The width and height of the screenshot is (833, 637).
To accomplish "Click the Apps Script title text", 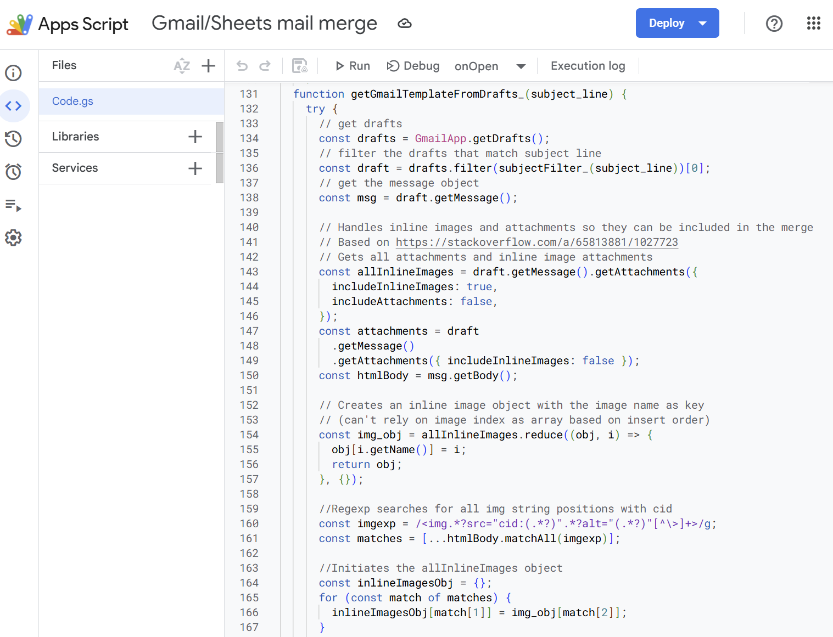I will (x=83, y=24).
